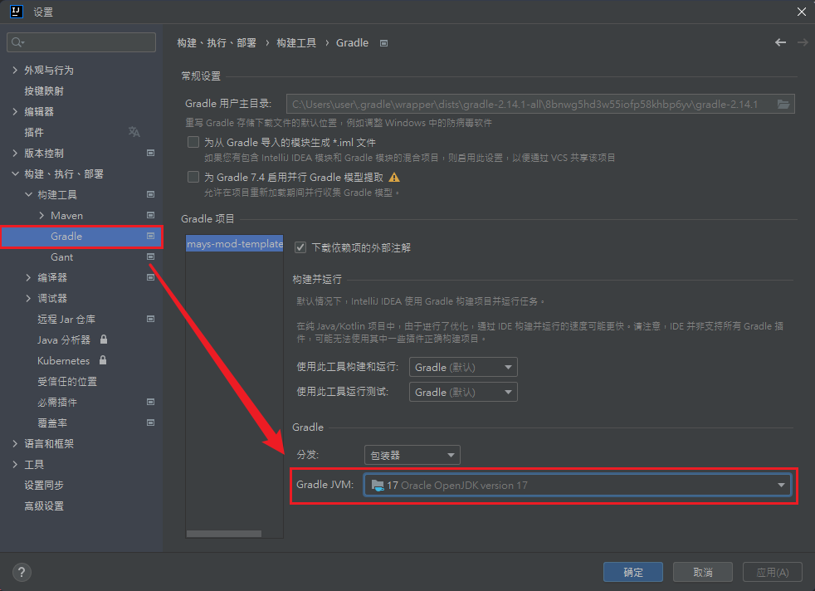The width and height of the screenshot is (815, 591).
Task: Open the Gradle JVM dropdown
Action: pos(577,485)
